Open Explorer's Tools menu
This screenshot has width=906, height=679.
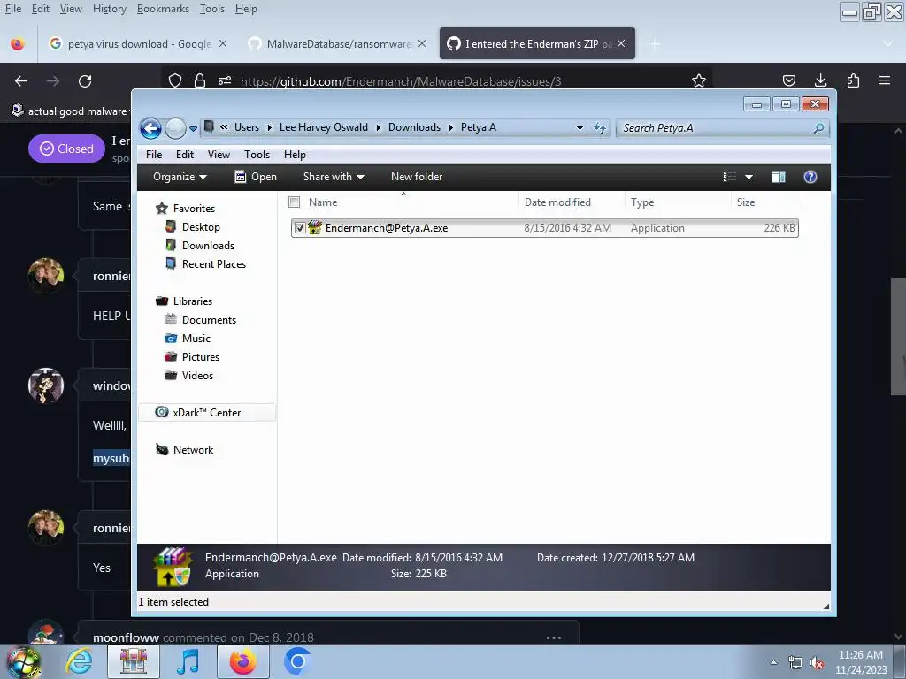(257, 154)
